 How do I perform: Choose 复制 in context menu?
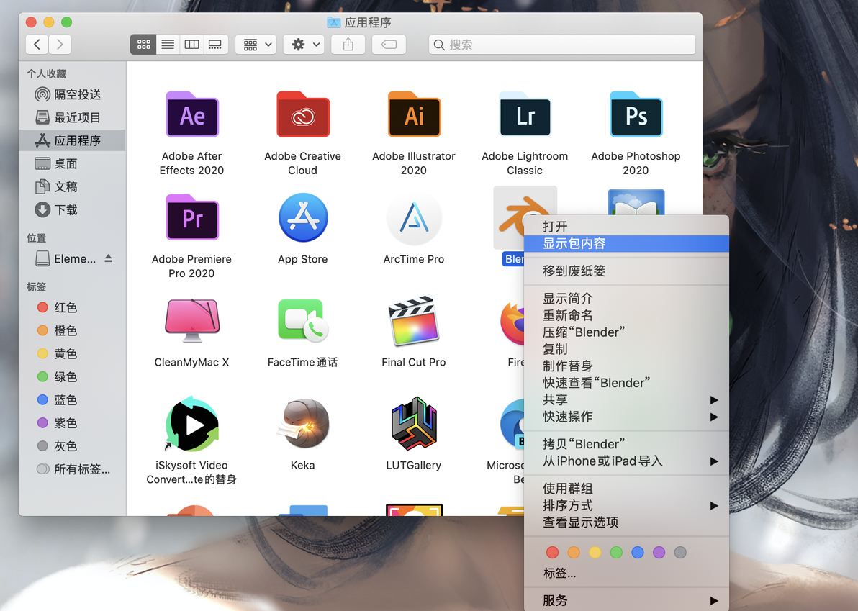pyautogui.click(x=626, y=349)
